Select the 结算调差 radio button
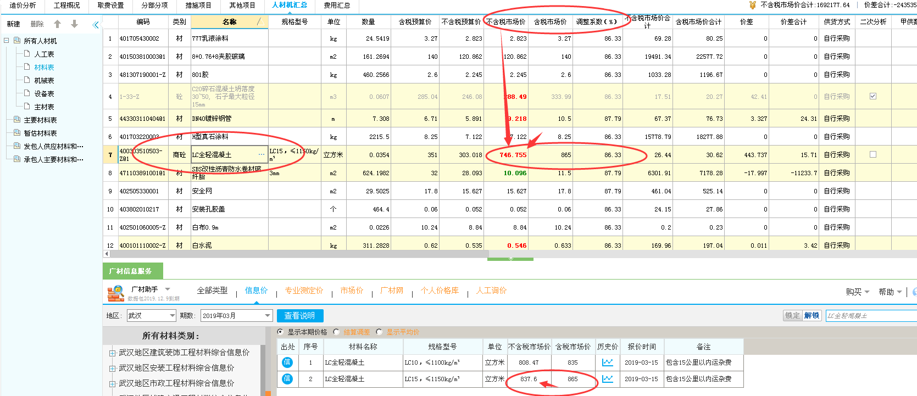The height and width of the screenshot is (396, 917). pyautogui.click(x=336, y=332)
